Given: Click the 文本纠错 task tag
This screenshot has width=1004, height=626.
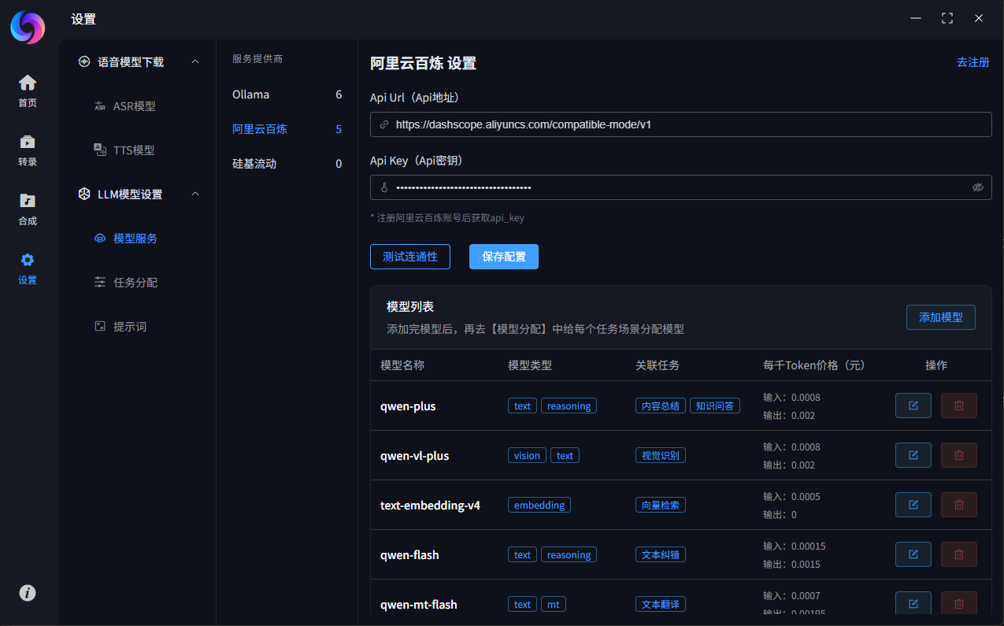Looking at the screenshot, I should tap(661, 554).
